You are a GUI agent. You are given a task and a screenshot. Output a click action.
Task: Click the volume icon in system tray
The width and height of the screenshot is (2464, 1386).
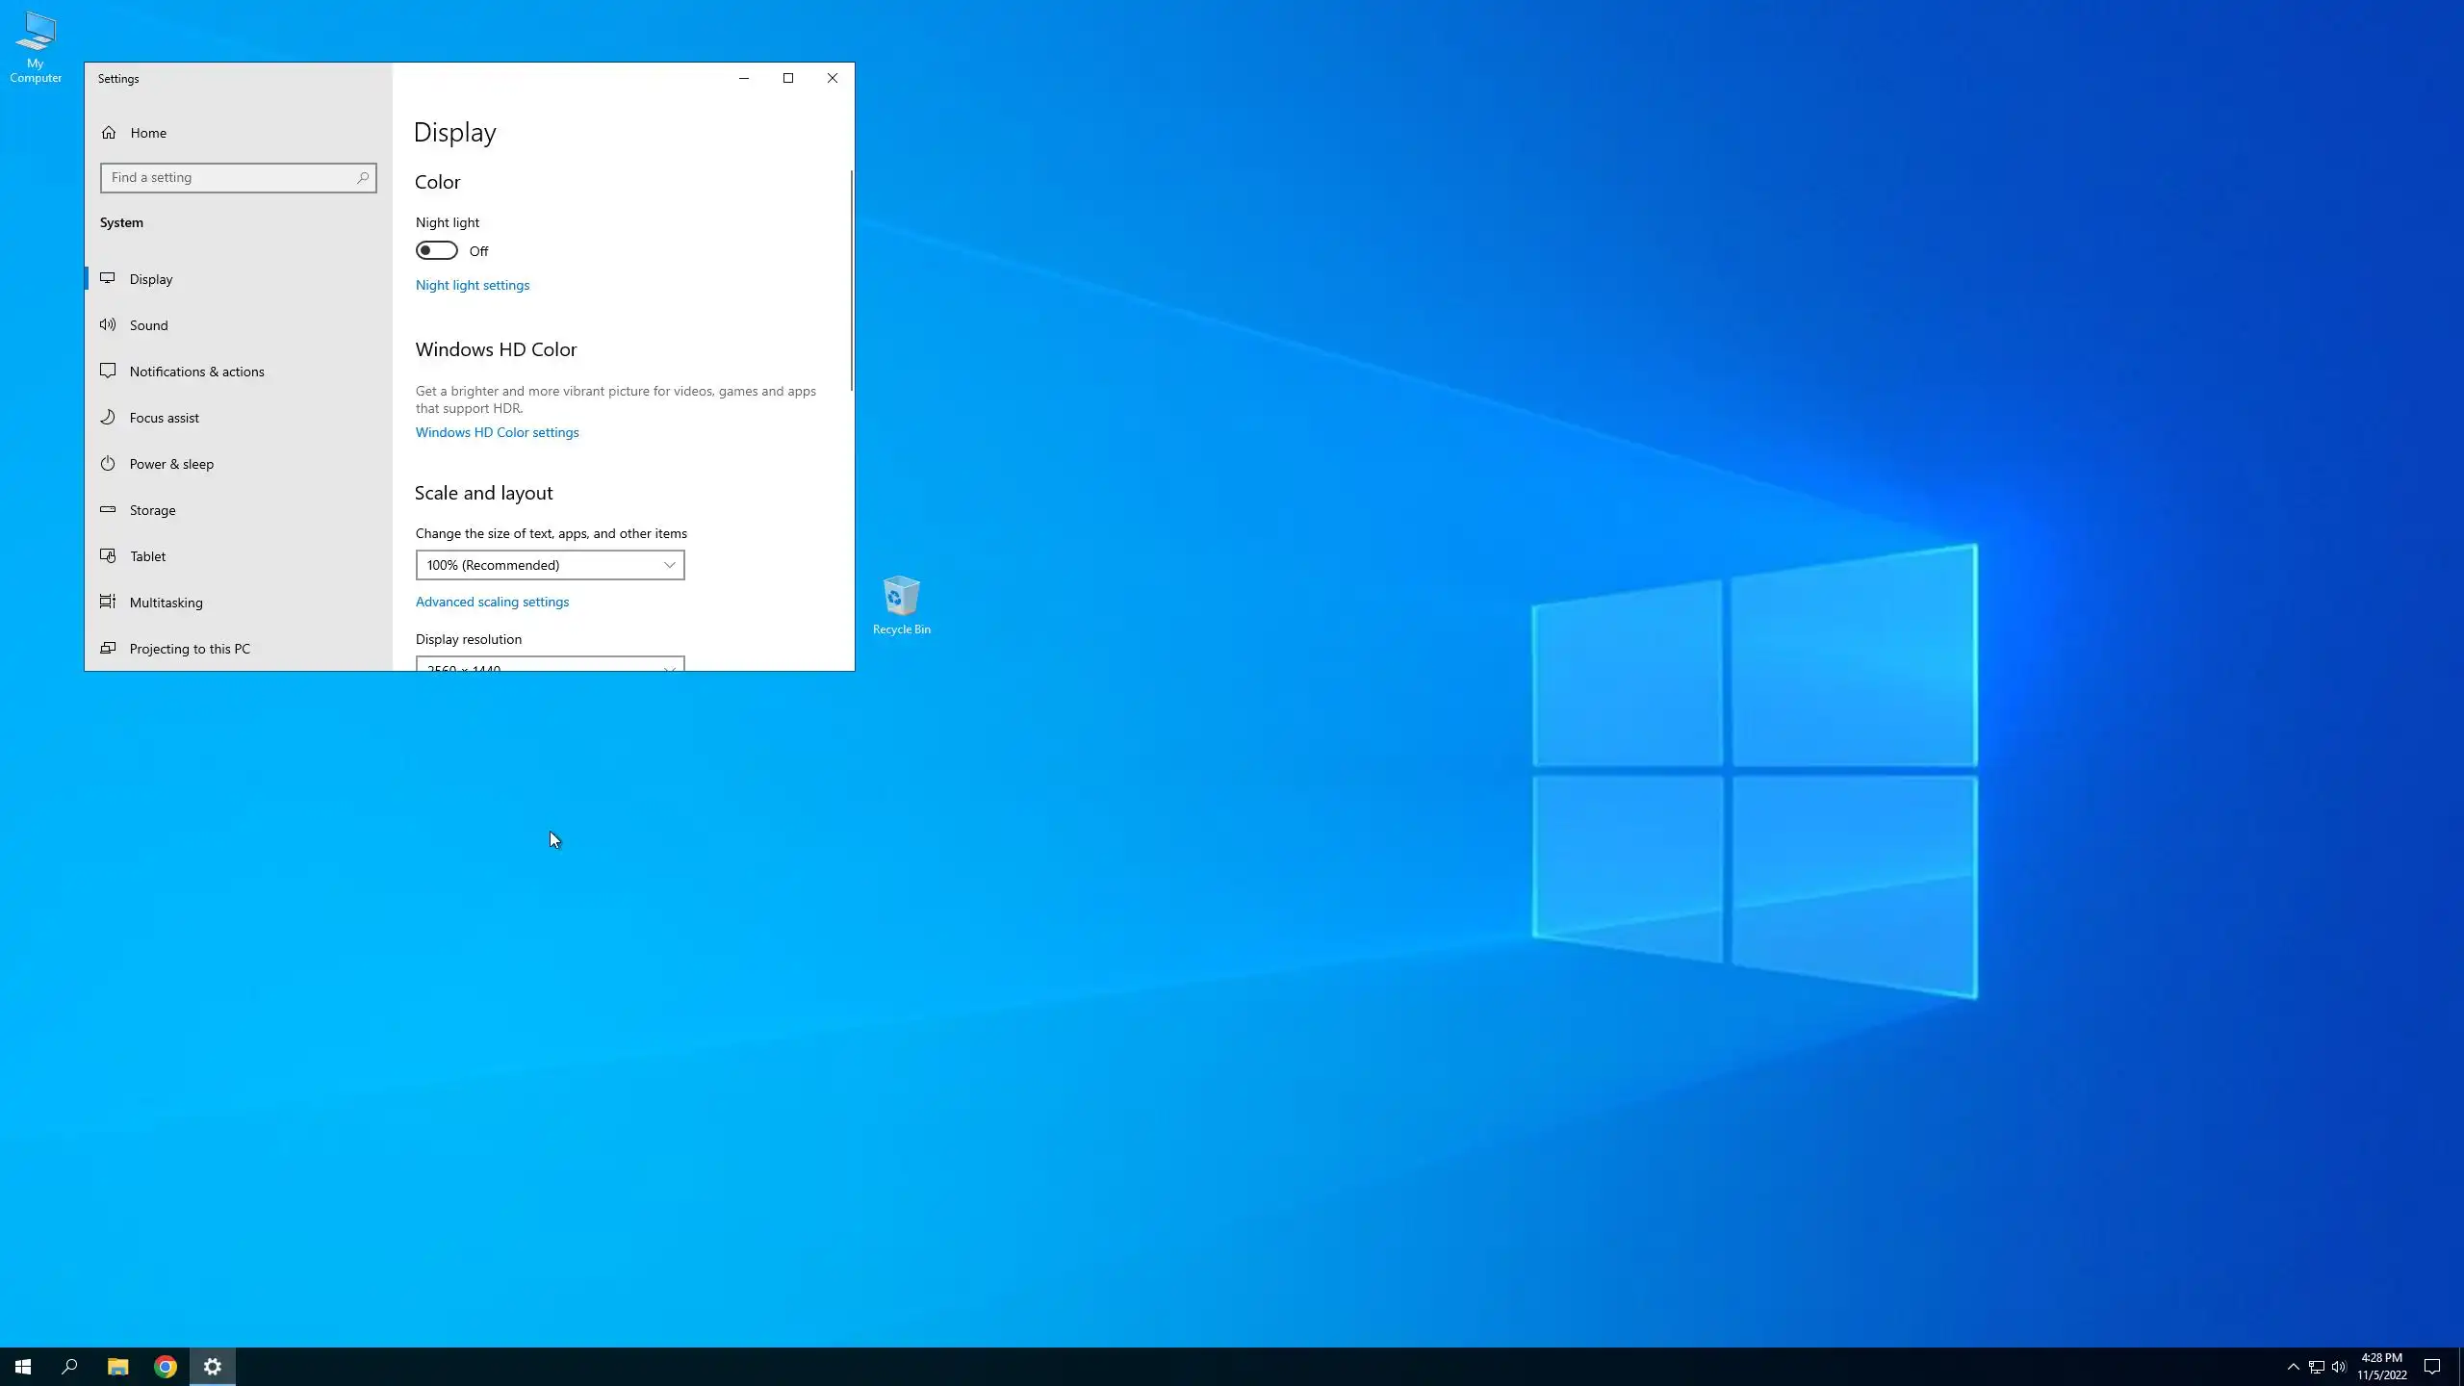(x=2339, y=1367)
